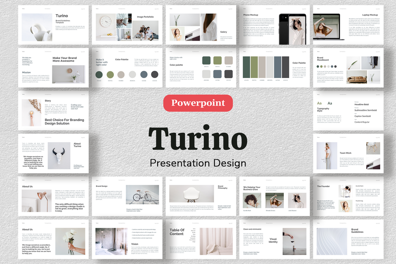Pick the slate blue rounded-square swatch
The image size is (396, 264).
click(218, 74)
